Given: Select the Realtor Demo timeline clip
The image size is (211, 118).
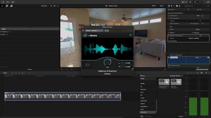Looking at the screenshot, I should 63,96.
